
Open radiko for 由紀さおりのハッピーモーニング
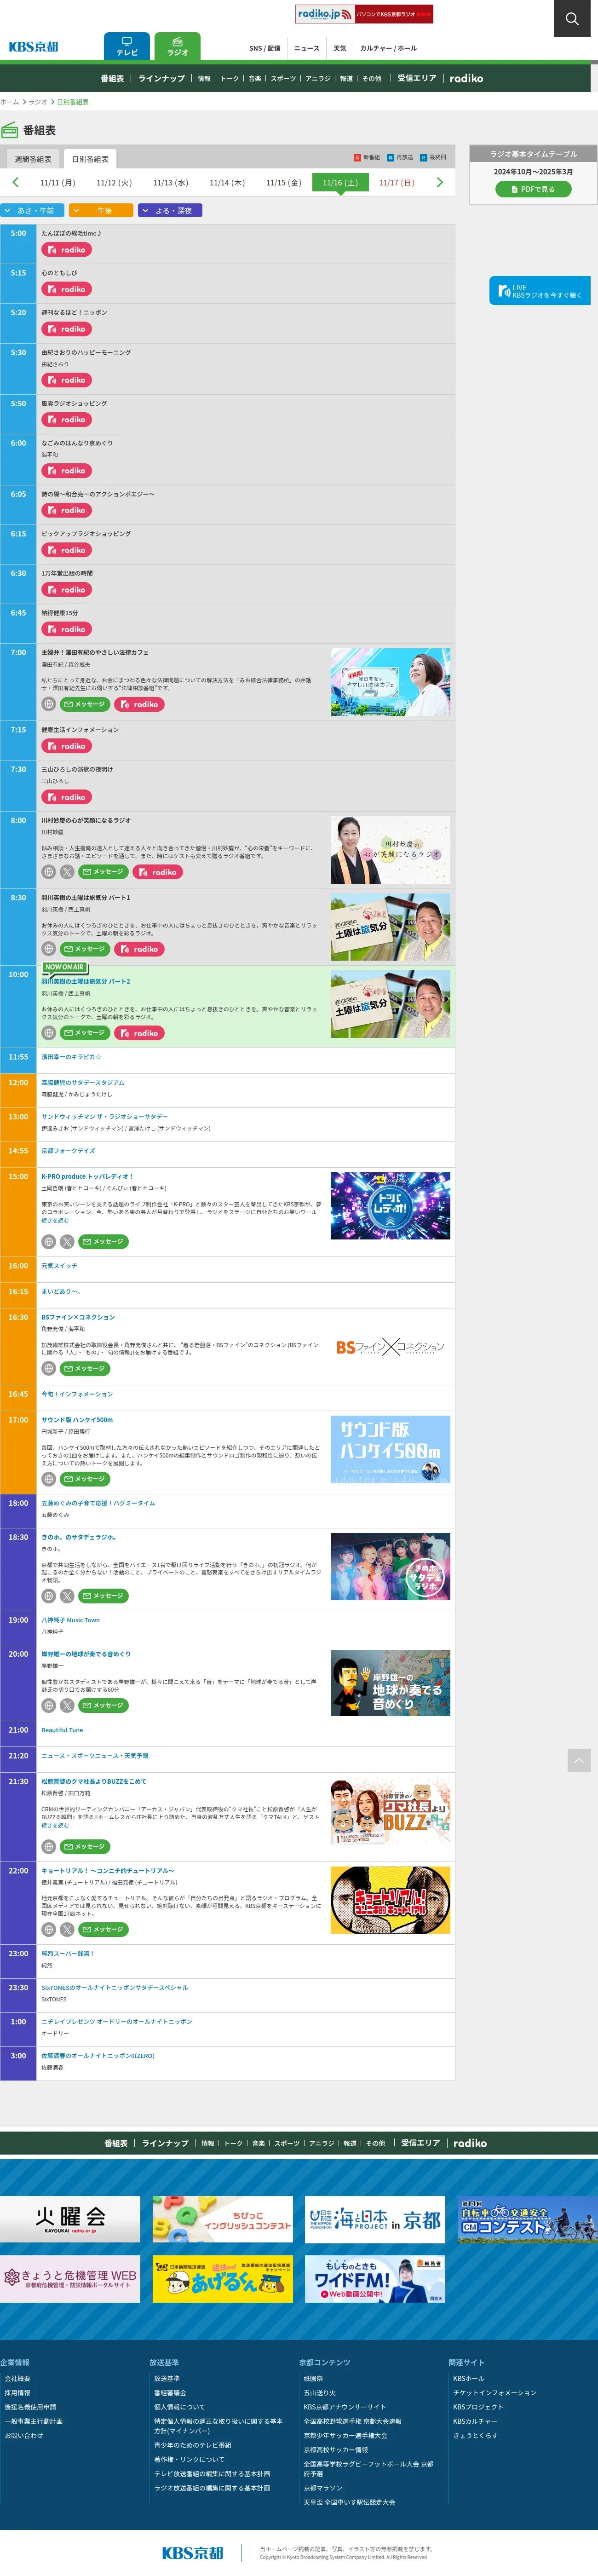[x=67, y=380]
